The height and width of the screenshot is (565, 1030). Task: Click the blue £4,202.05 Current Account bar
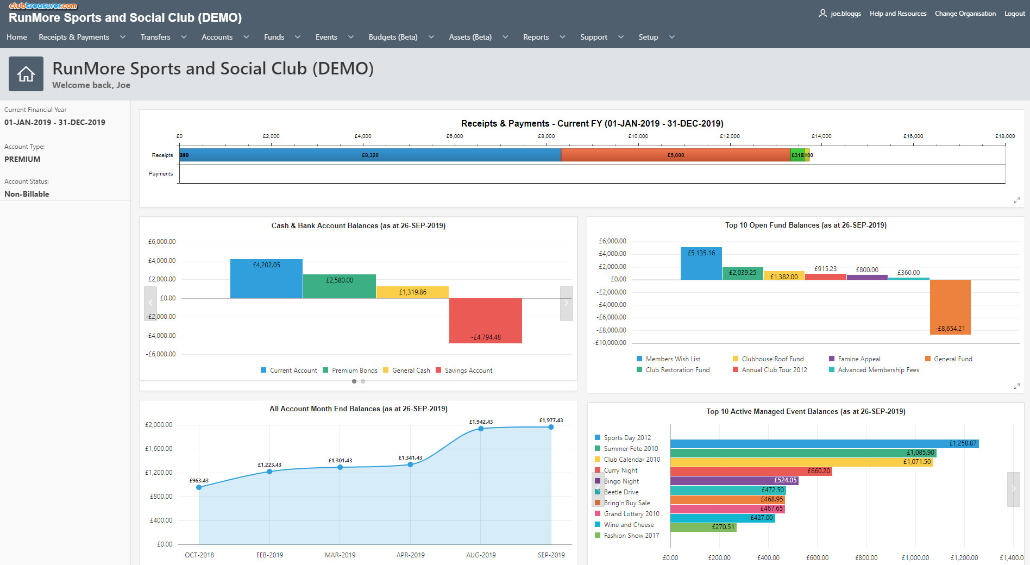pos(266,279)
